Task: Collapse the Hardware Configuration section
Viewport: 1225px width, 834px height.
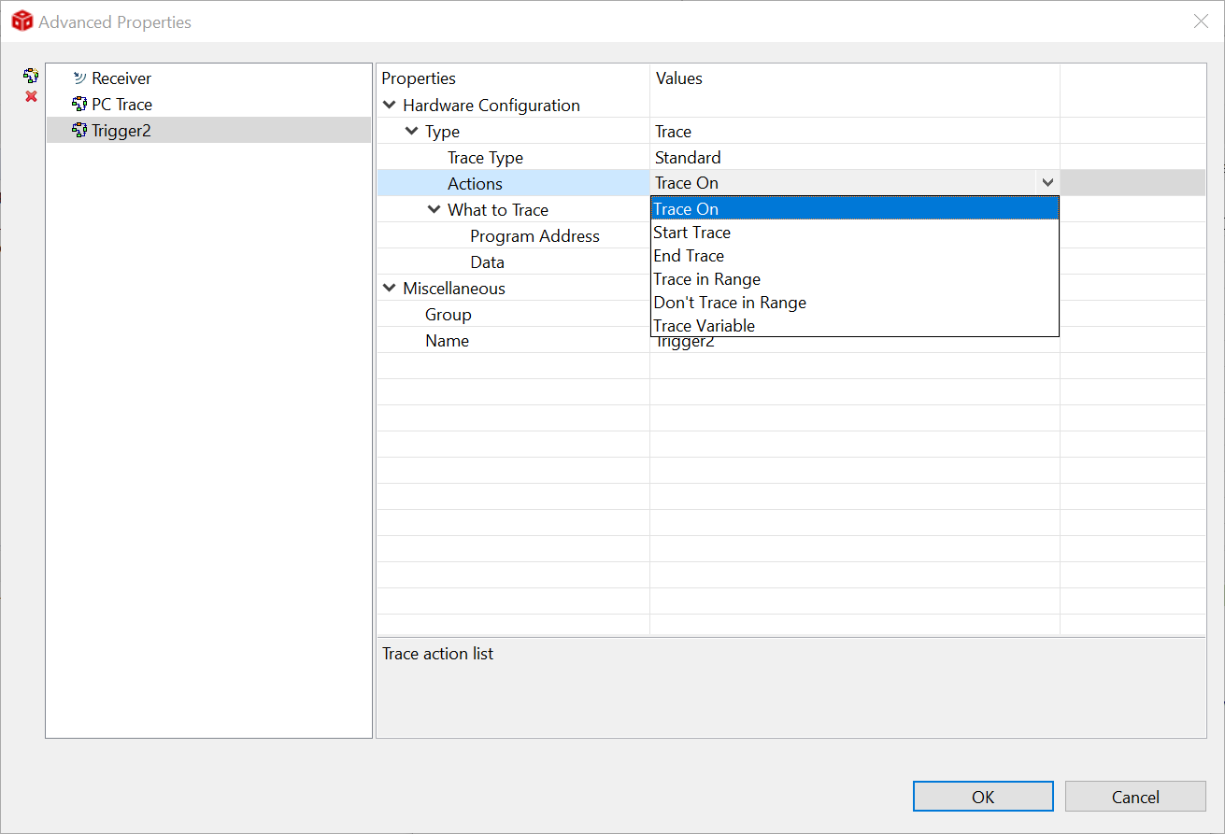Action: pyautogui.click(x=390, y=106)
